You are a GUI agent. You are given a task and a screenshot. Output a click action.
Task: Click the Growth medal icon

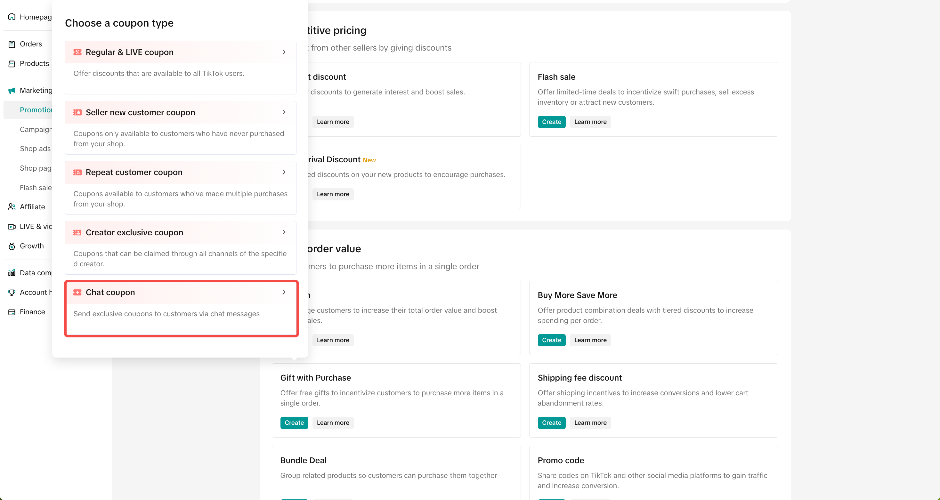pyautogui.click(x=12, y=246)
